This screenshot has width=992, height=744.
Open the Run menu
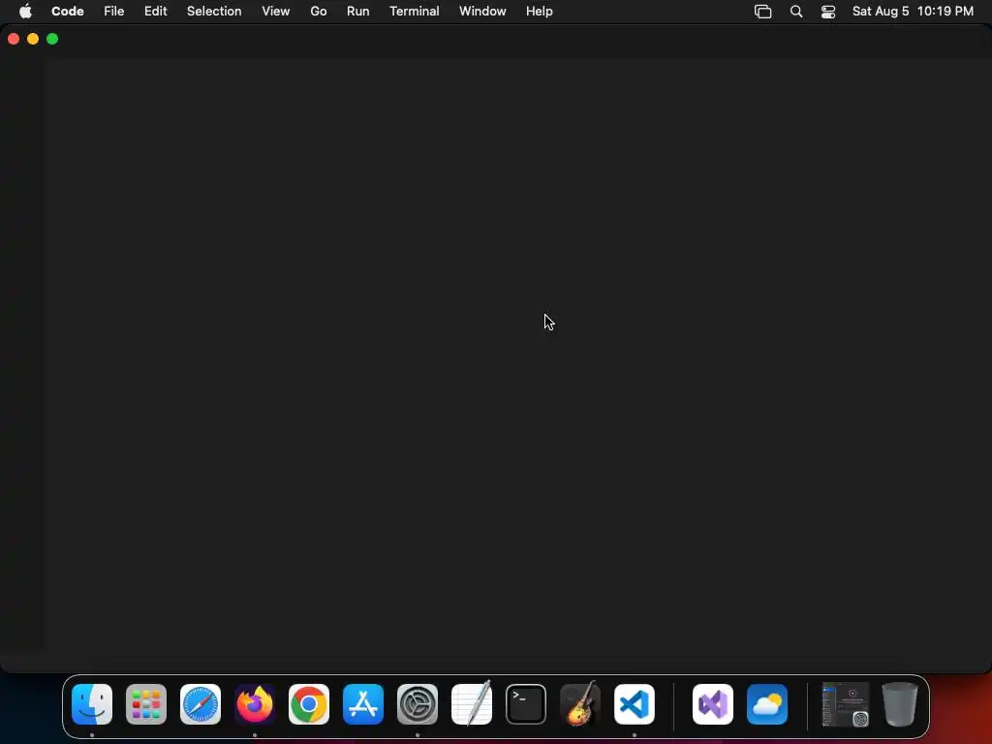(358, 12)
